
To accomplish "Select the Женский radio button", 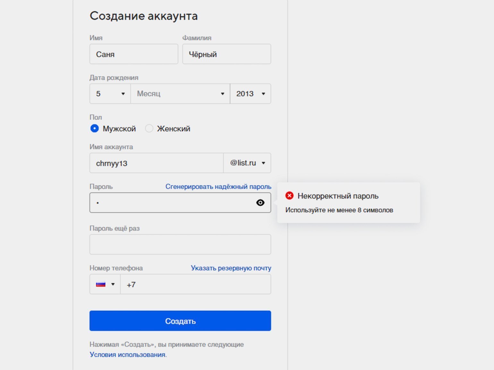I will point(149,128).
